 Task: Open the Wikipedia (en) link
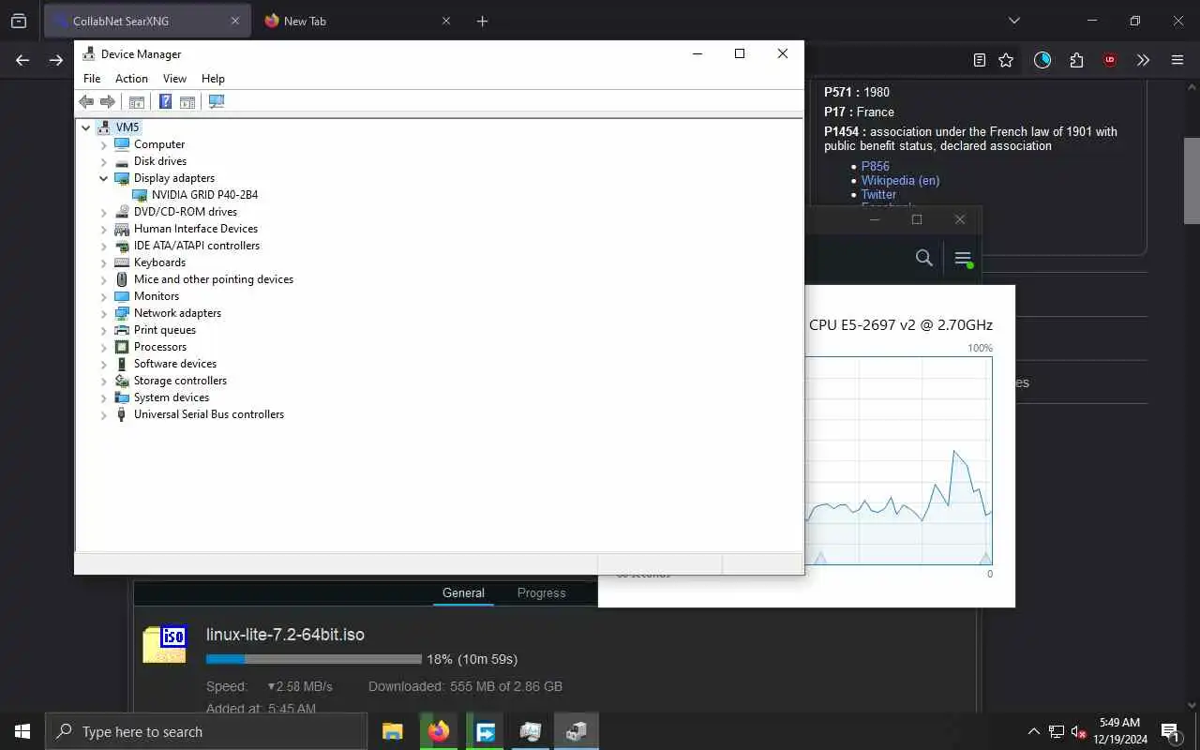pyautogui.click(x=900, y=180)
